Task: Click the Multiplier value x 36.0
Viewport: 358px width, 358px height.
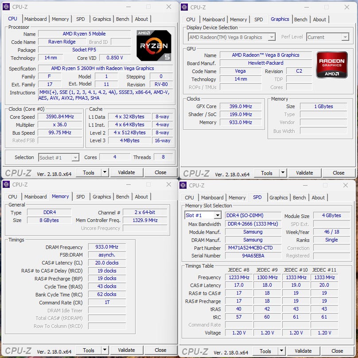Action: click(60, 125)
